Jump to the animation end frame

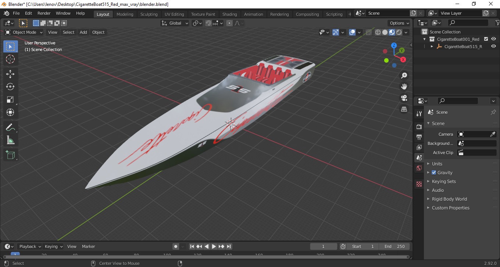[229, 246]
